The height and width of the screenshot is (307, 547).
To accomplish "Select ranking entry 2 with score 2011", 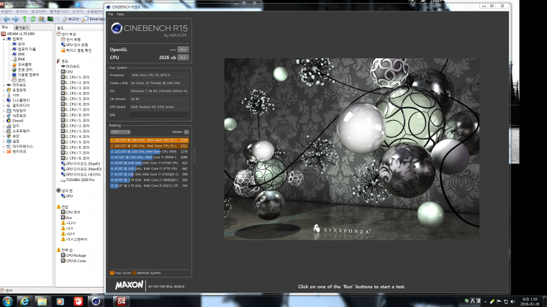I will [x=149, y=146].
